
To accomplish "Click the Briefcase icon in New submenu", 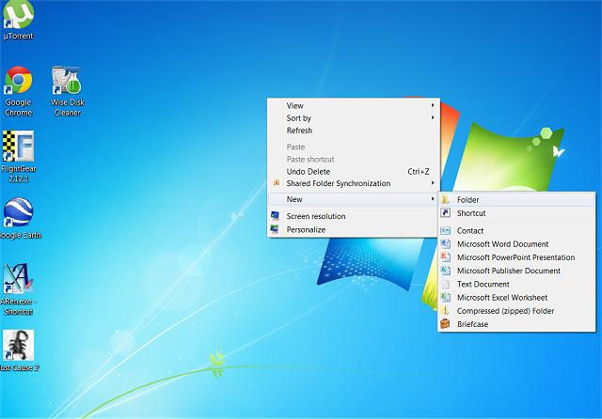I will pyautogui.click(x=446, y=324).
